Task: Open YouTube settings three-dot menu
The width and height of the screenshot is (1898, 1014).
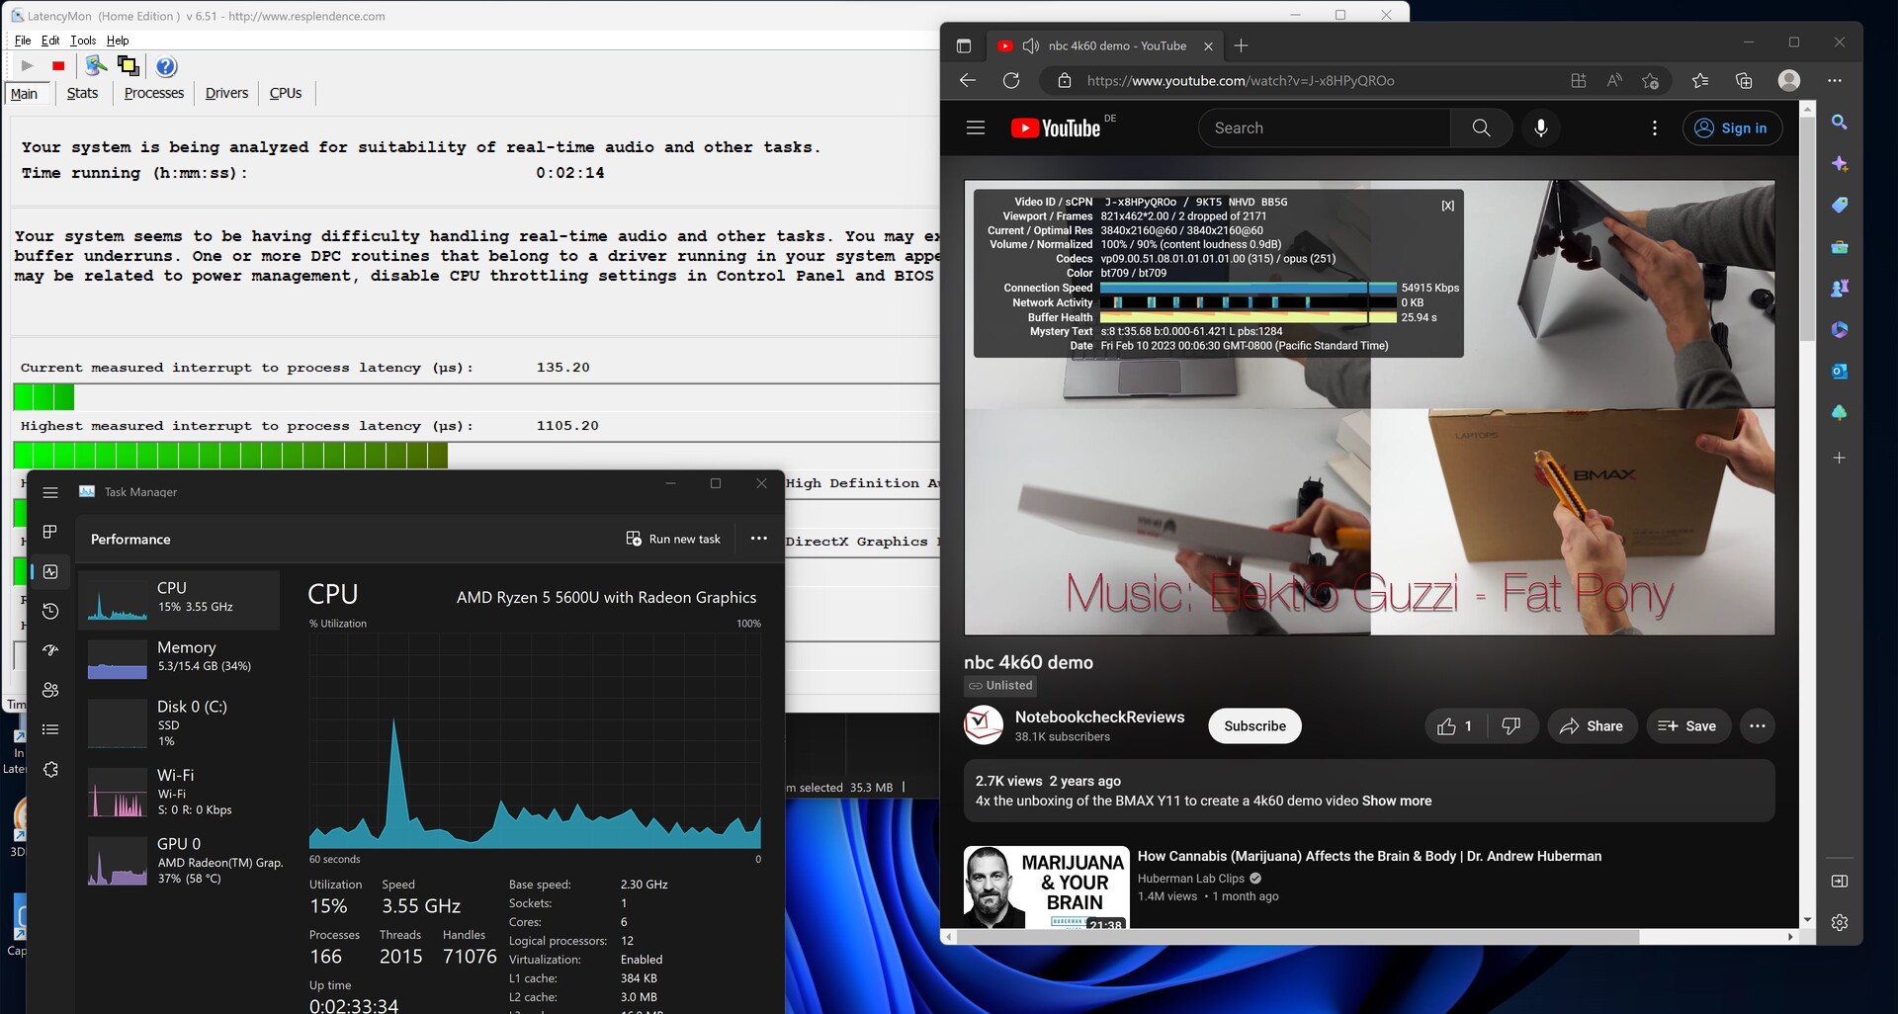Action: click(1655, 127)
